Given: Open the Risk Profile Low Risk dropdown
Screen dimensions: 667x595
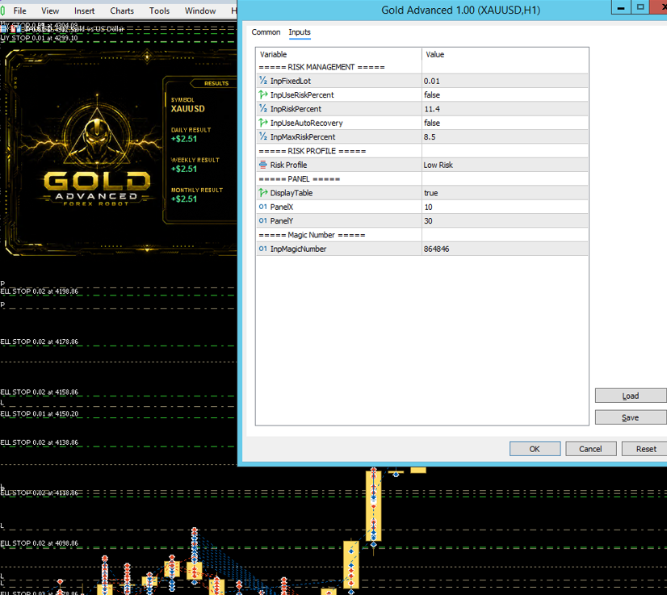Looking at the screenshot, I should (x=505, y=165).
